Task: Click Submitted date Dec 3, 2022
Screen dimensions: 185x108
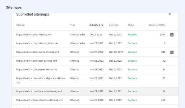Action: 96,35
